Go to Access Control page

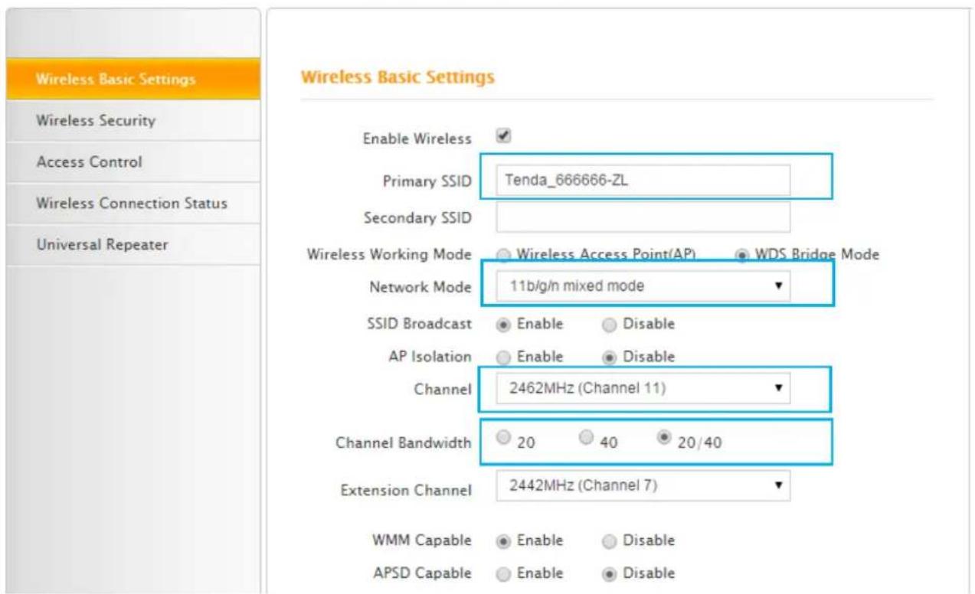coord(133,162)
